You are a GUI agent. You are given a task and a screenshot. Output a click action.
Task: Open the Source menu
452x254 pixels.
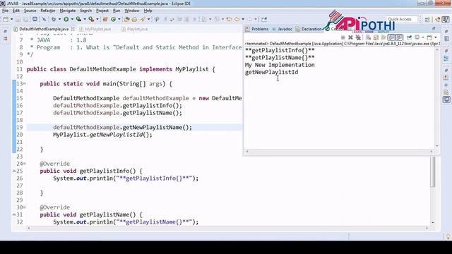30,11
